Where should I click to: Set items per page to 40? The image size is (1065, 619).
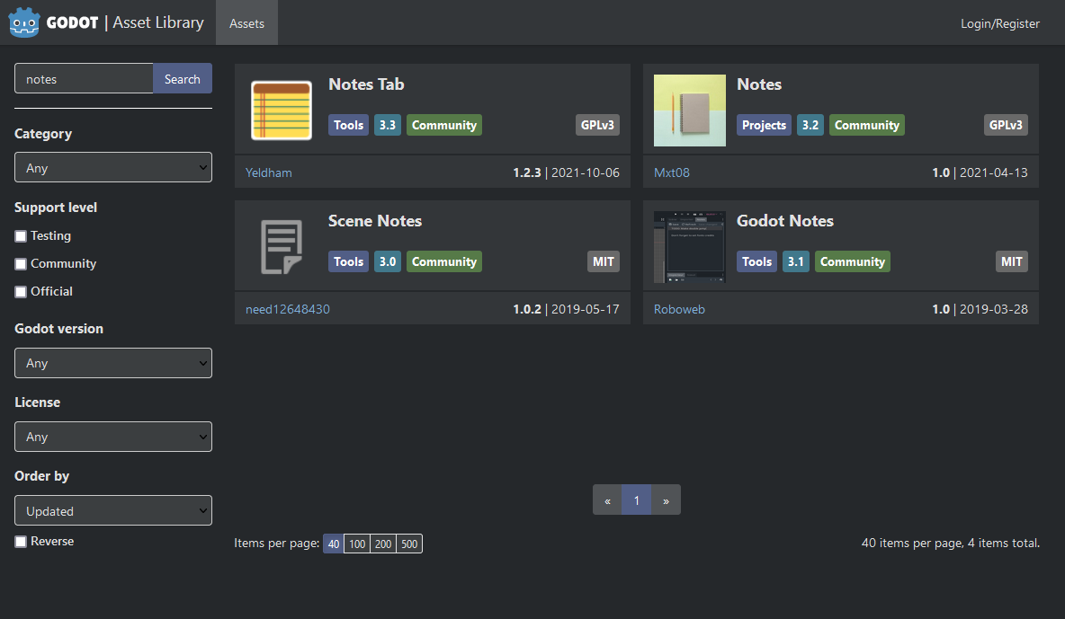(x=334, y=544)
